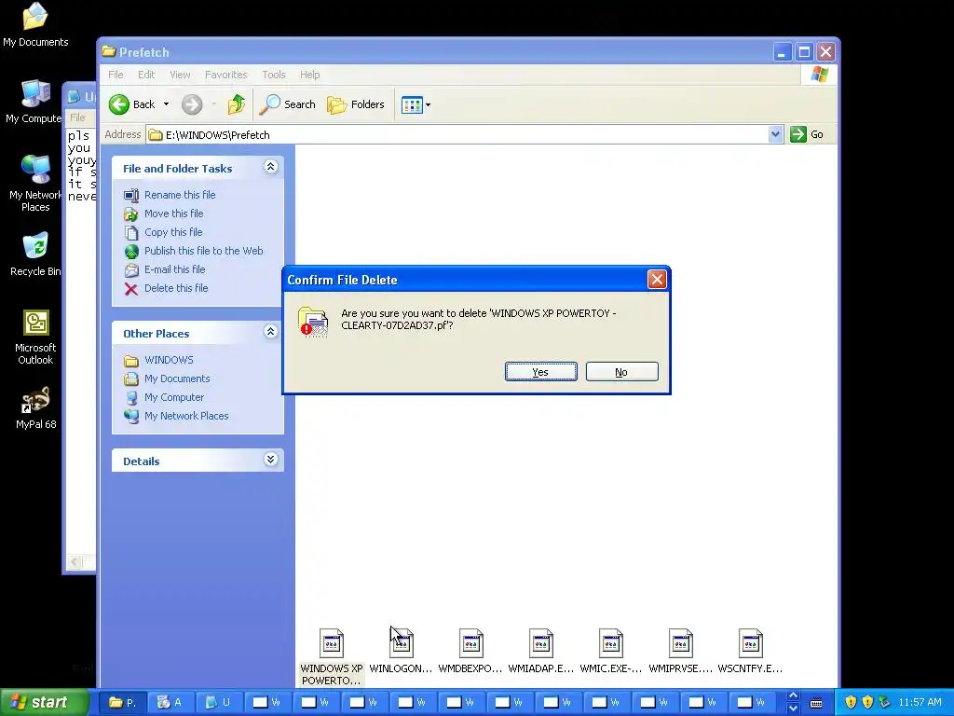Select the Recycle Bin desktop icon
The height and width of the screenshot is (716, 954).
(x=35, y=246)
